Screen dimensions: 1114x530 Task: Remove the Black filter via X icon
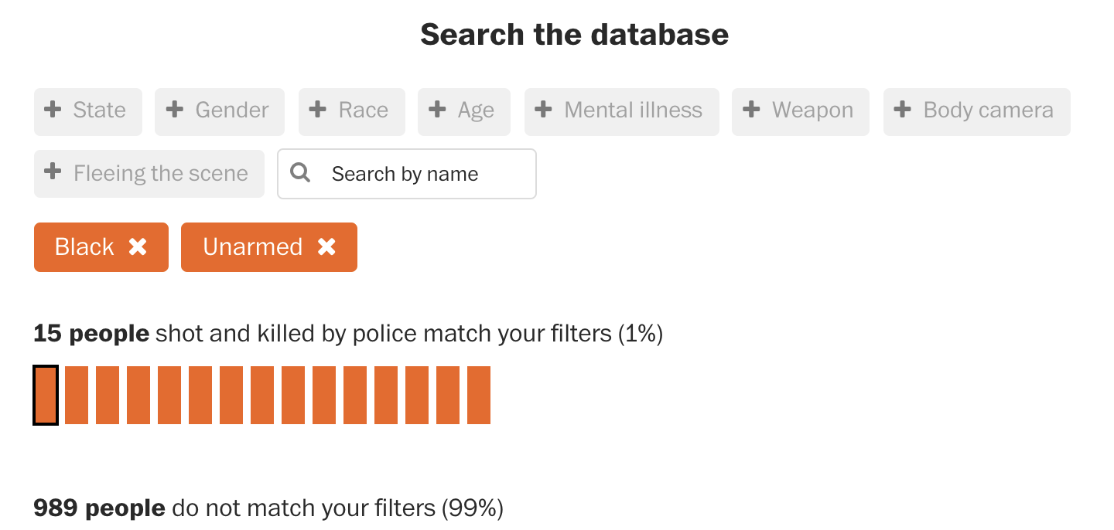(138, 247)
